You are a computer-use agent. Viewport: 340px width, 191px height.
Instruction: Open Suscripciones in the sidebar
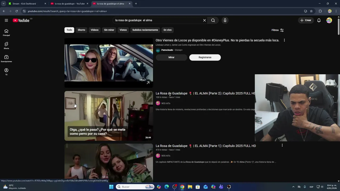(6, 59)
